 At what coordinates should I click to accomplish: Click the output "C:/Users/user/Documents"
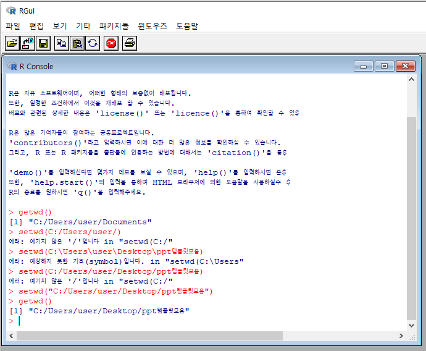coord(90,222)
